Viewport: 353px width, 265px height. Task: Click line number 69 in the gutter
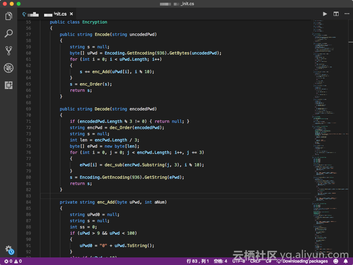point(28,109)
